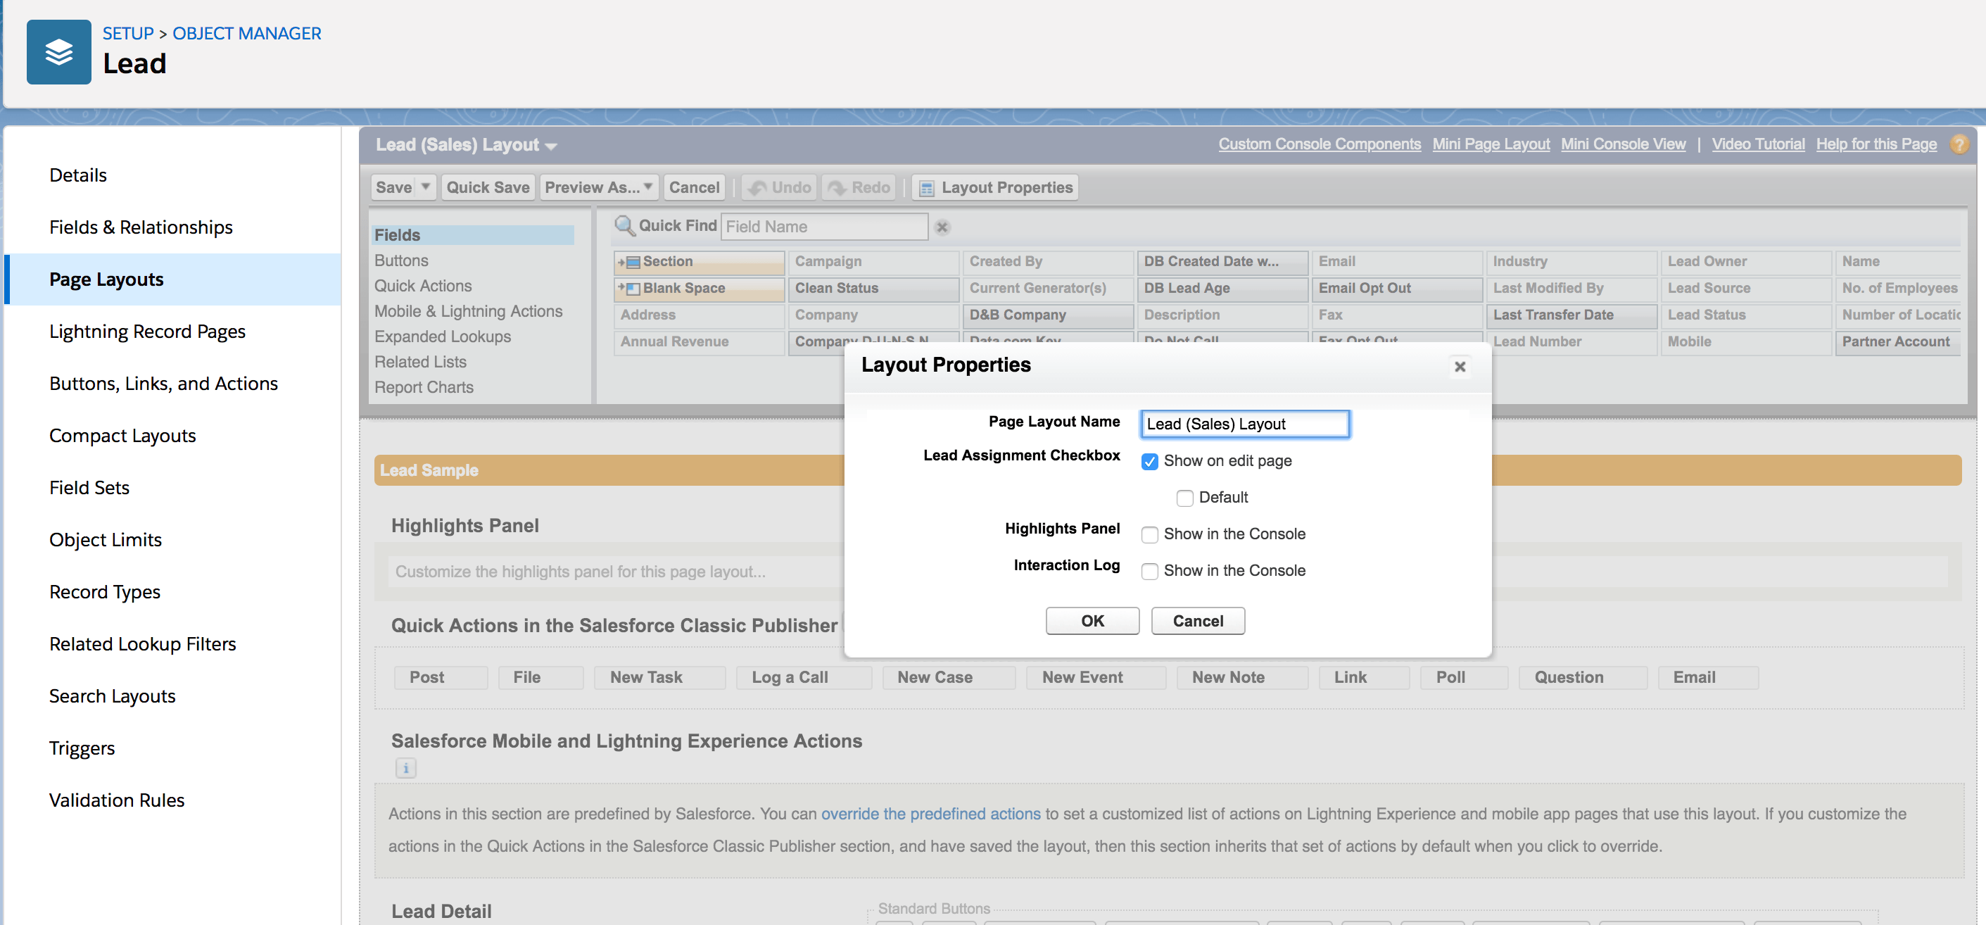Click the Lead object layers icon

[x=58, y=51]
